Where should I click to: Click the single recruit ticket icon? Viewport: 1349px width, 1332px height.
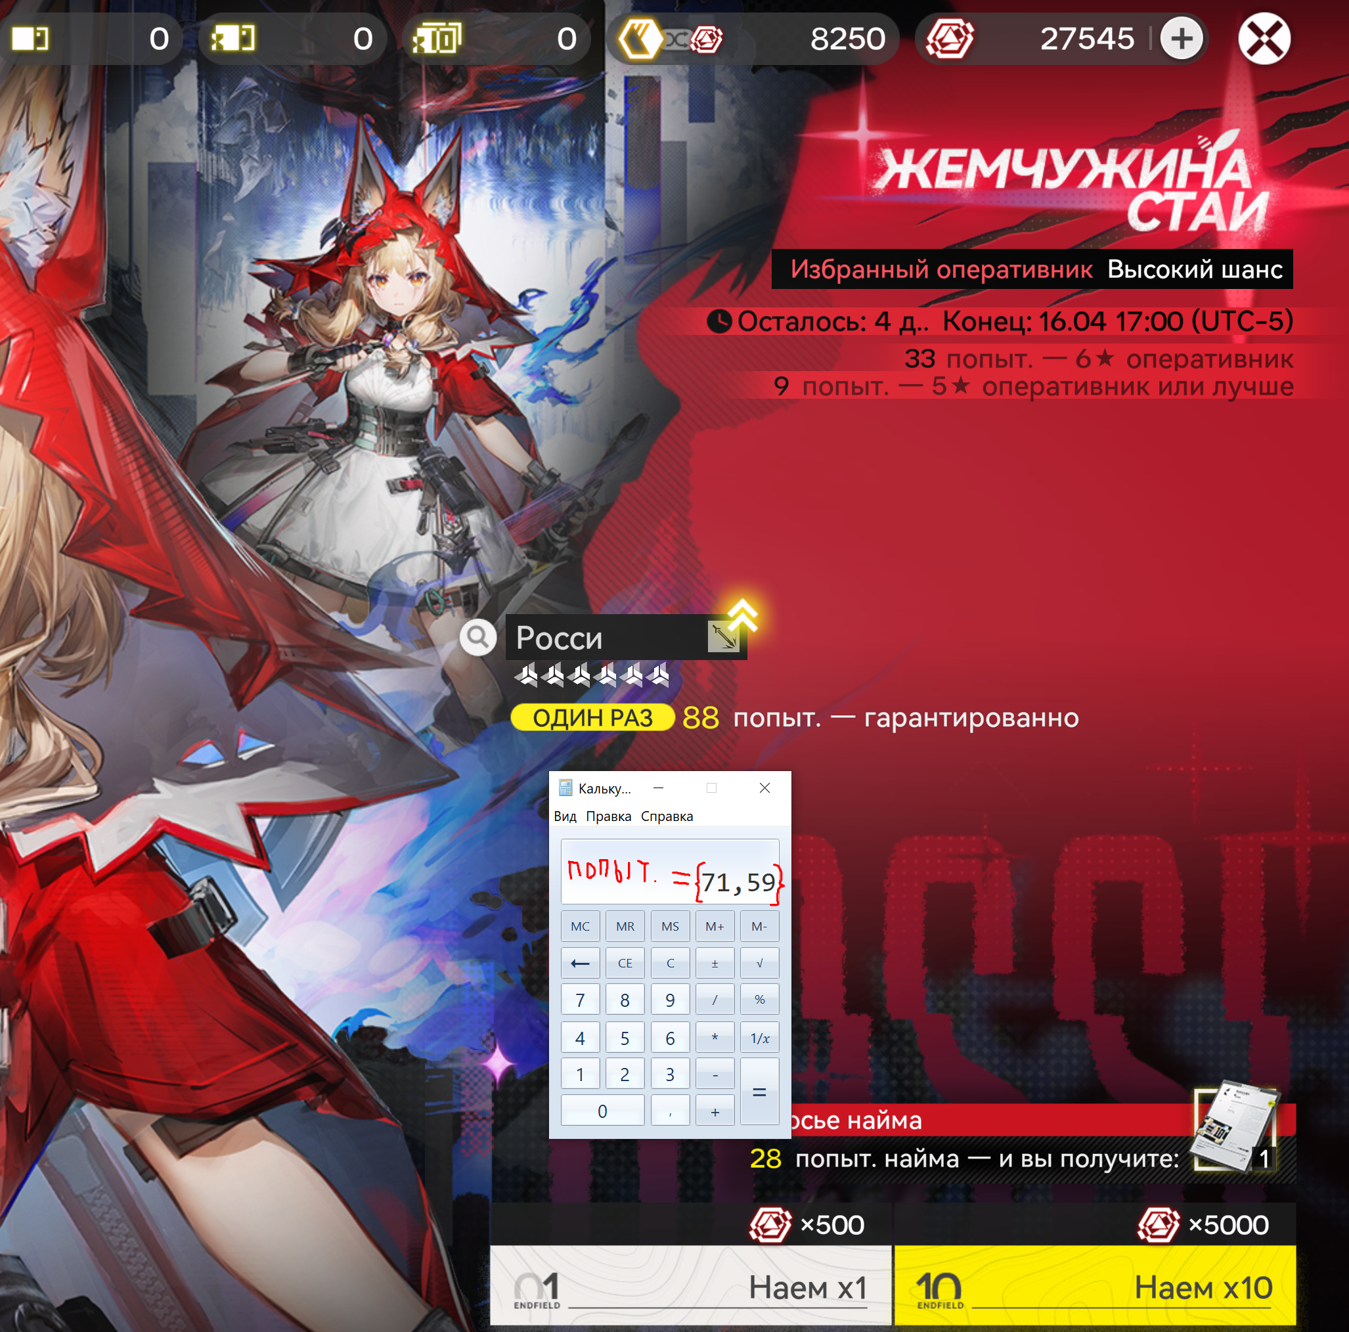coord(31,38)
